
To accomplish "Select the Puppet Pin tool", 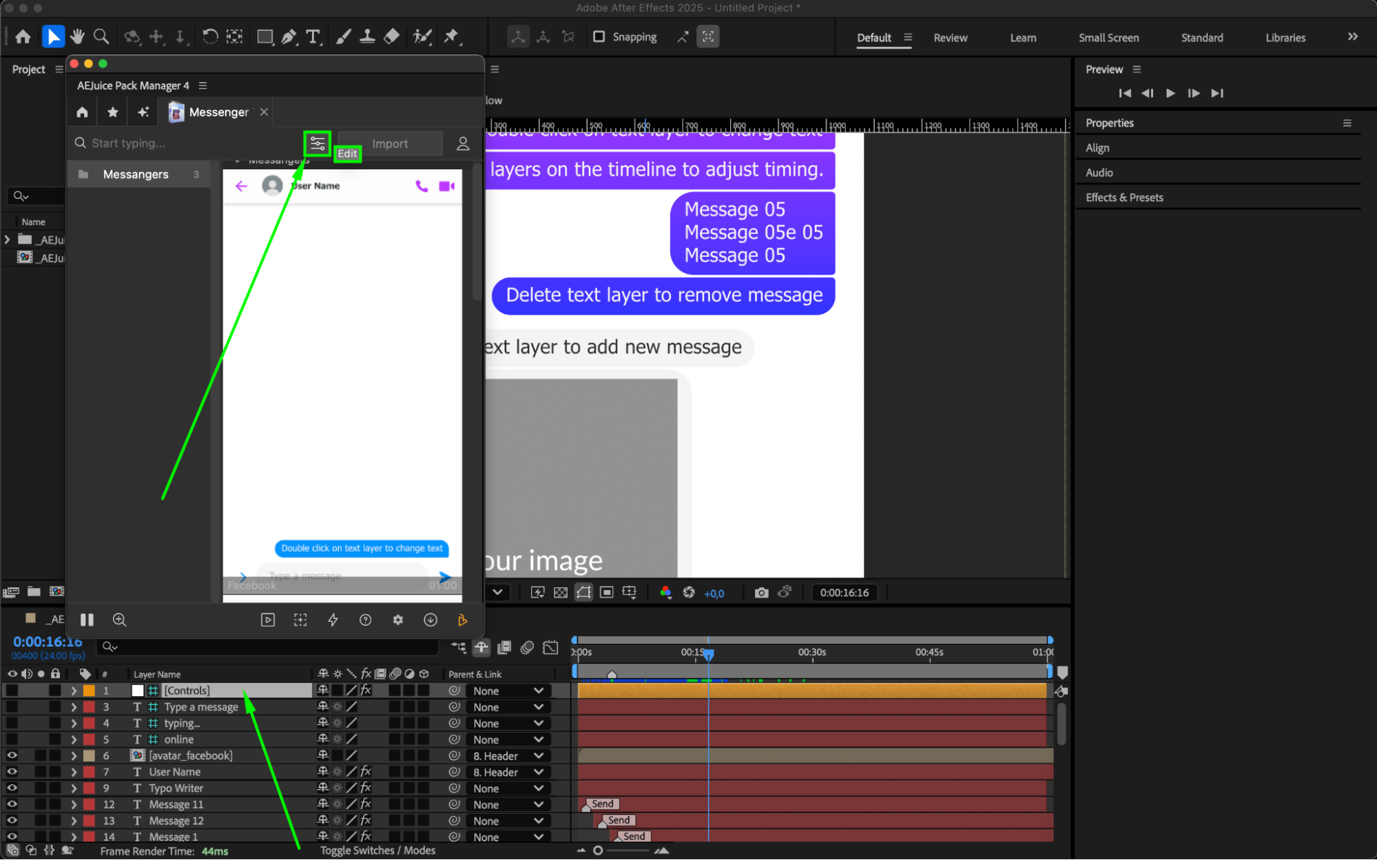I will [x=452, y=37].
